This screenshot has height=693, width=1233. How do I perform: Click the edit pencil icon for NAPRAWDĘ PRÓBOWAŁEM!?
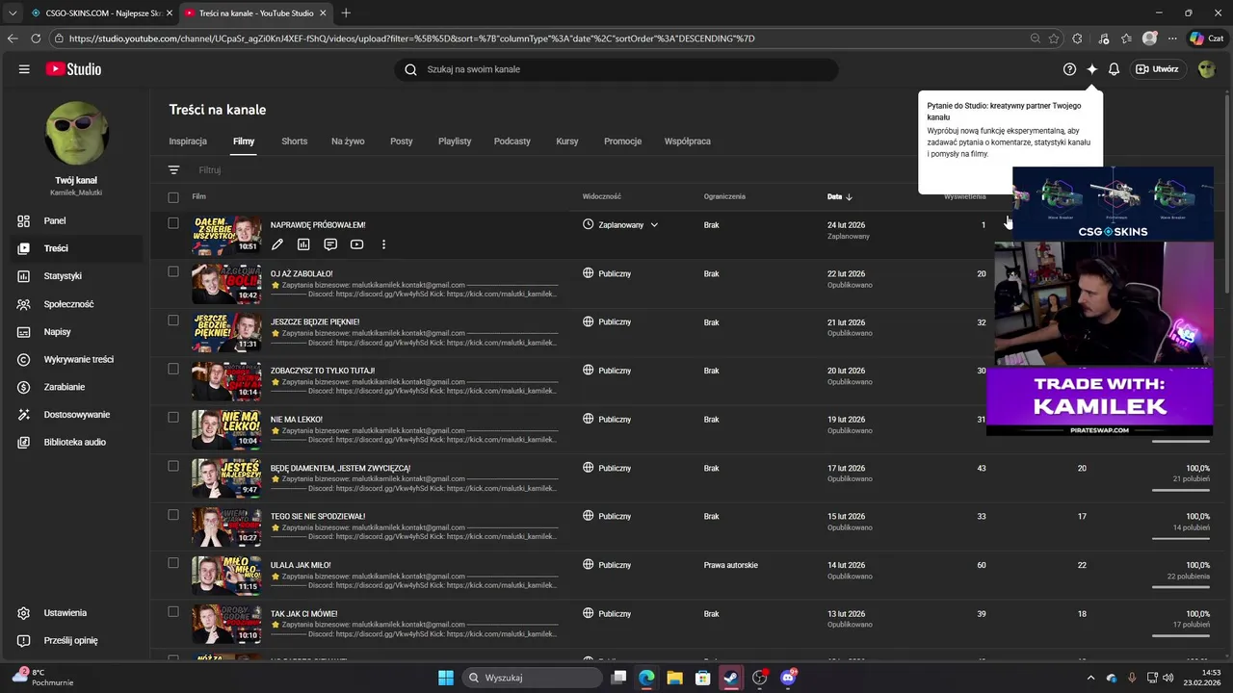coord(276,244)
